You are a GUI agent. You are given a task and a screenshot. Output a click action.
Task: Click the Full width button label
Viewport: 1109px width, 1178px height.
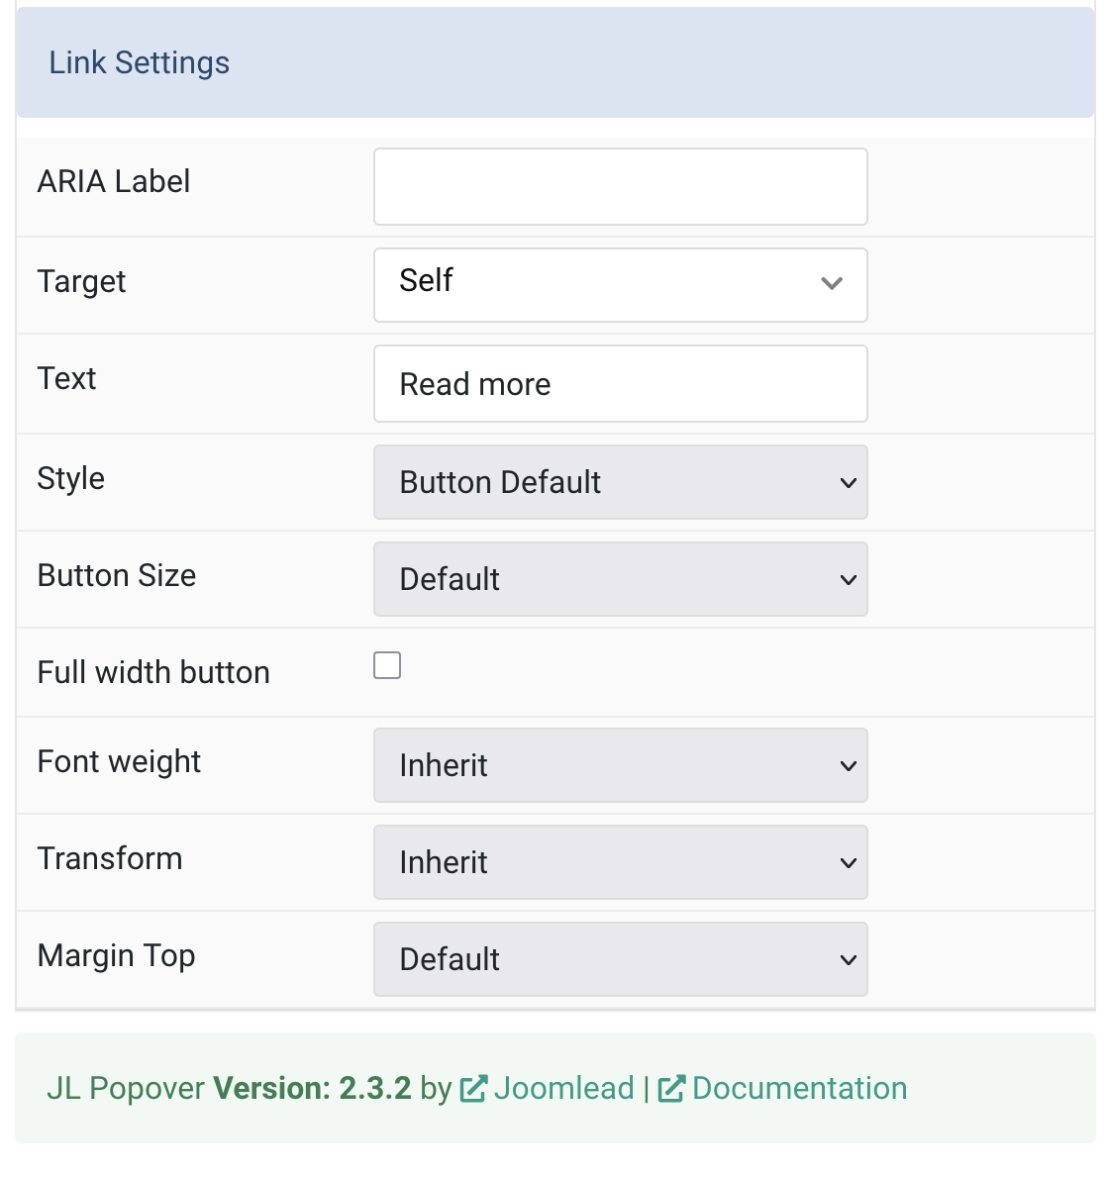coord(153,672)
